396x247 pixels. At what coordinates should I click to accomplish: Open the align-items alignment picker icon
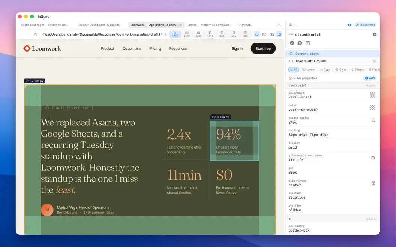point(373,183)
